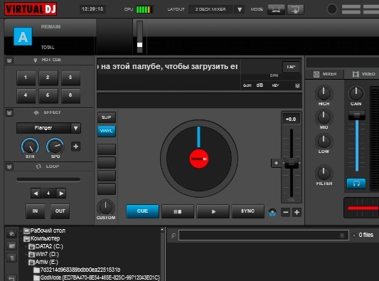
Task: Click the channel volume fader handle
Action: (357, 115)
